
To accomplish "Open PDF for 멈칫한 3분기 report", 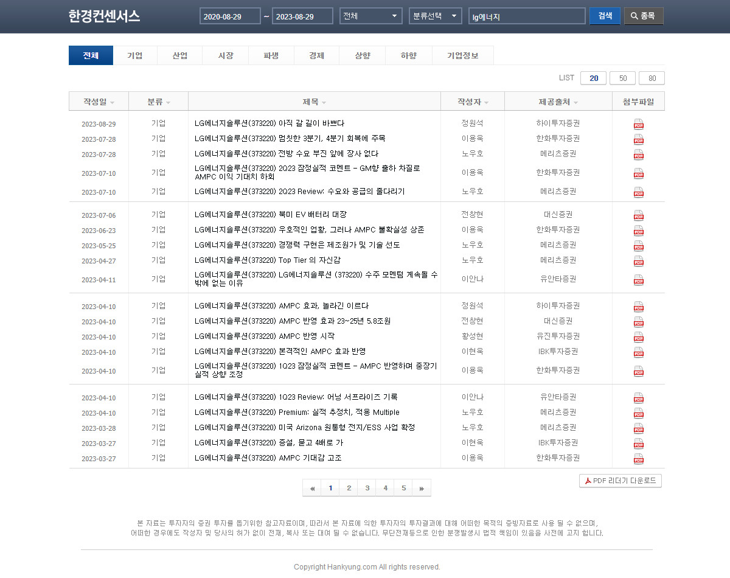I will pos(638,139).
